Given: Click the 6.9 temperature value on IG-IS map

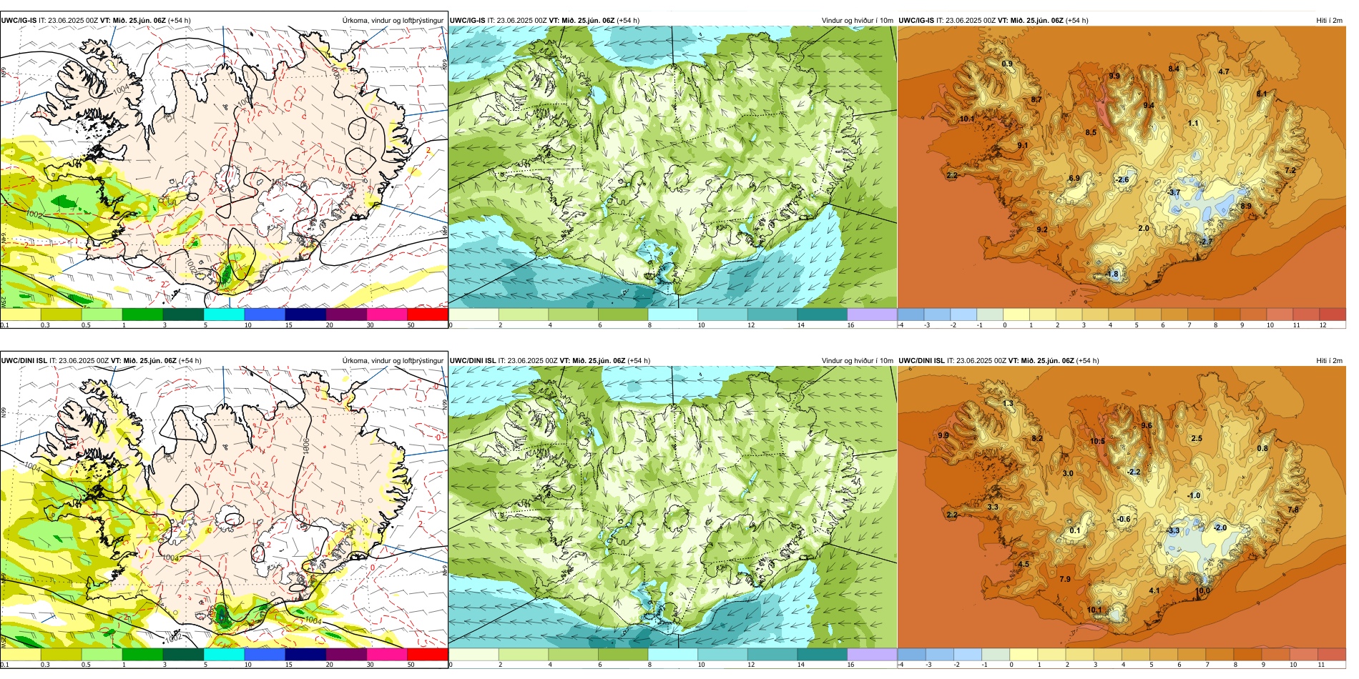Looking at the screenshot, I should 1074,179.
